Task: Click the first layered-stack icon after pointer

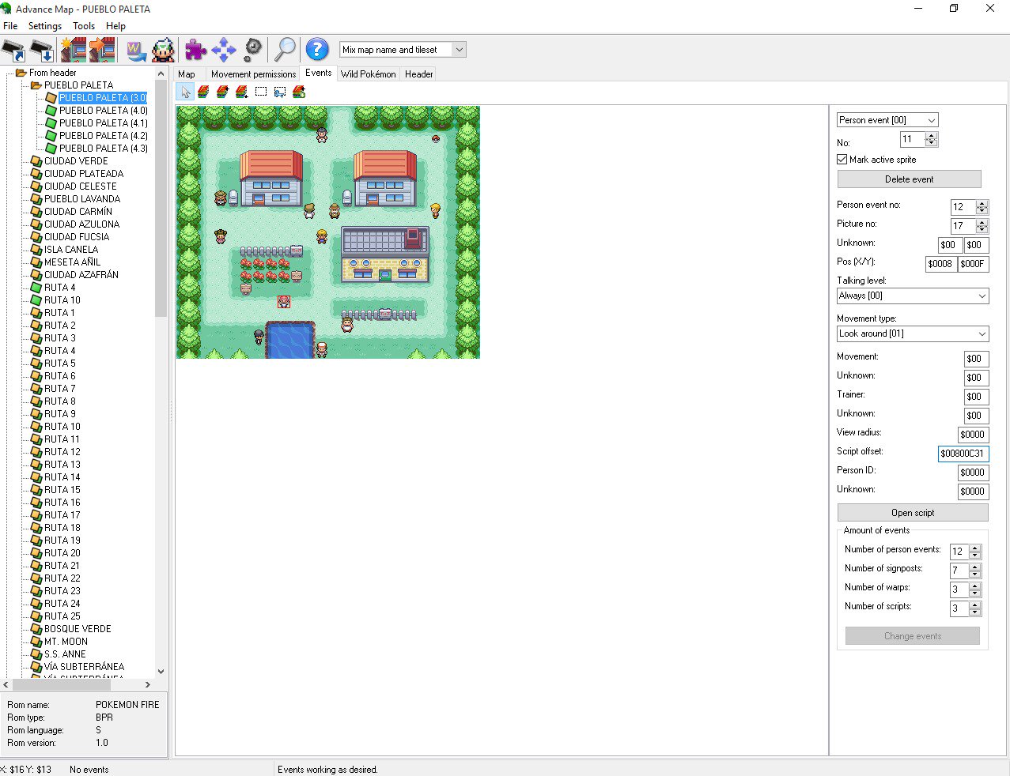Action: [204, 92]
